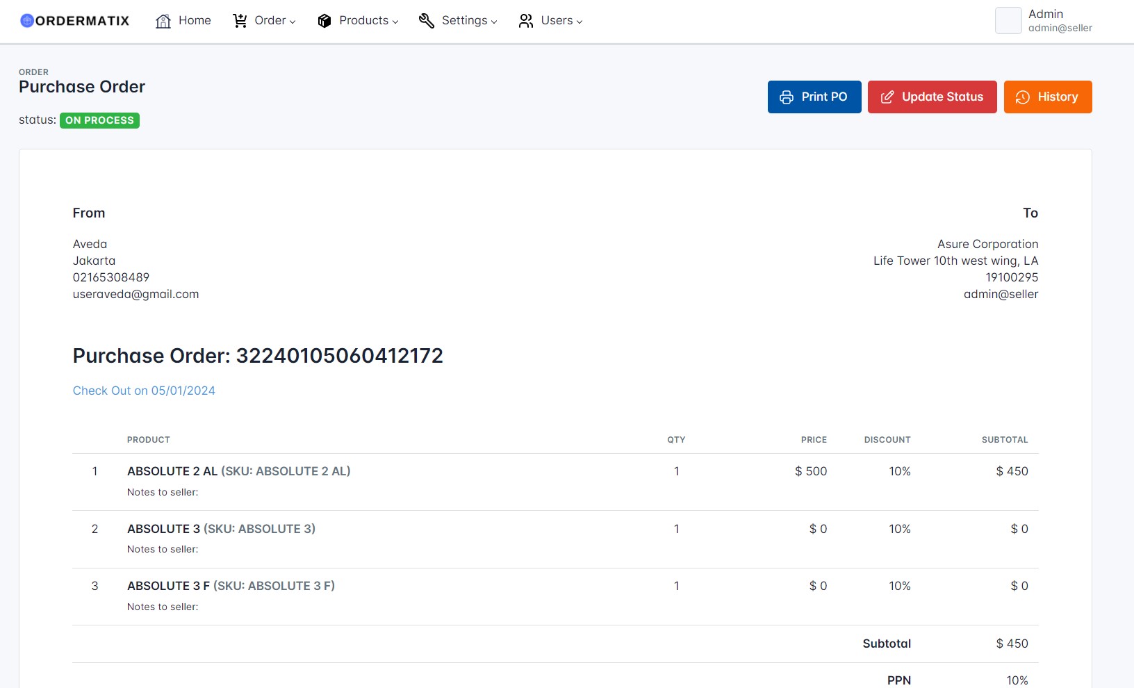Click the pencil icon on Update Status
1134x688 pixels.
pyautogui.click(x=887, y=97)
